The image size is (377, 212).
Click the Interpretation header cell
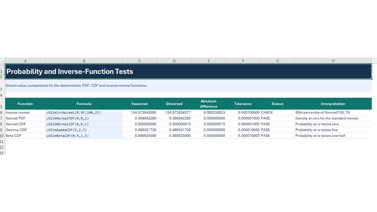pos(333,104)
